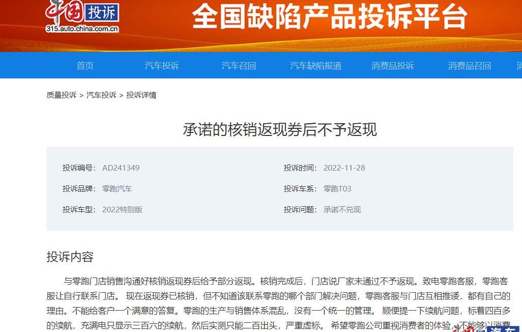Click the 投诉品牌 field label
522x332 pixels.
coord(79,189)
